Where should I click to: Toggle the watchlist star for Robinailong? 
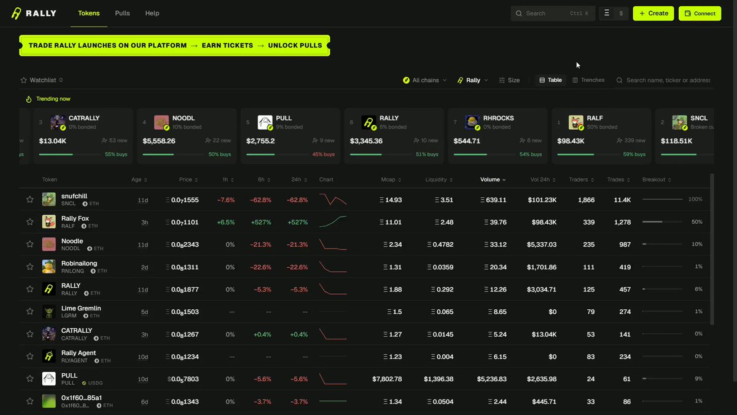29,267
